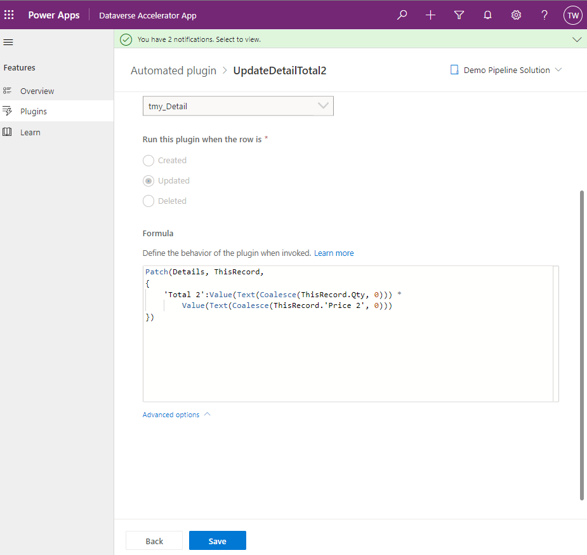The image size is (587, 555).
Task: Click the help question mark icon
Action: pos(544,15)
